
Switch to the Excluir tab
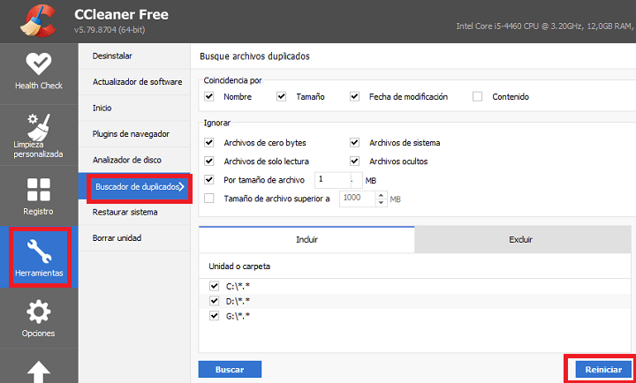(522, 240)
